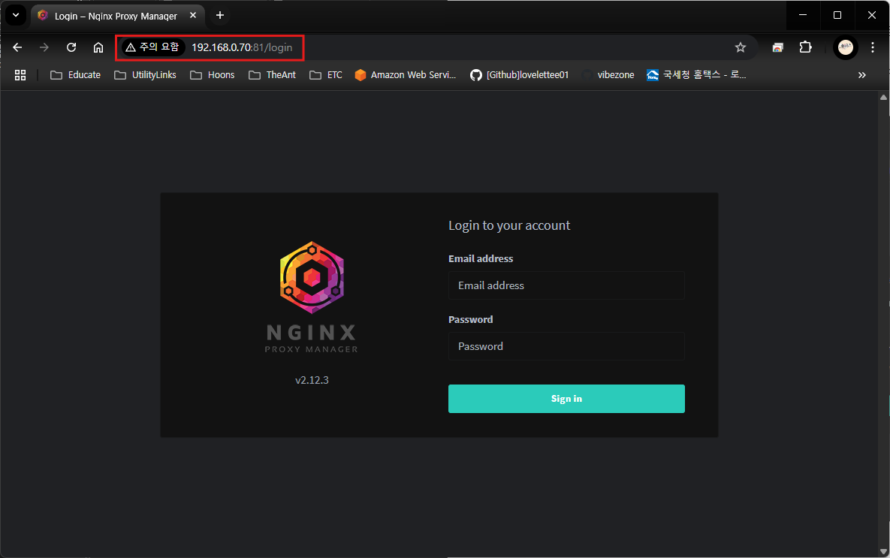This screenshot has height=558, width=890.
Task: Click the 주의 요함 security warning chip
Action: click(152, 47)
